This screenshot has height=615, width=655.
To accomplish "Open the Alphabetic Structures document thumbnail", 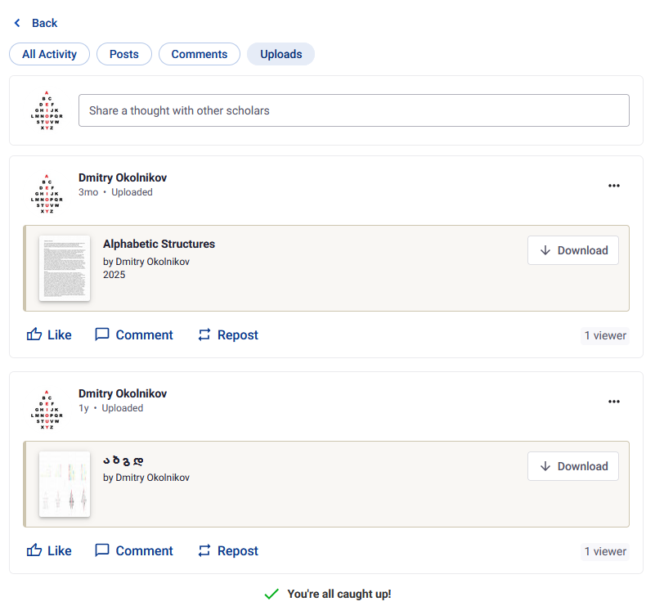I will point(65,268).
